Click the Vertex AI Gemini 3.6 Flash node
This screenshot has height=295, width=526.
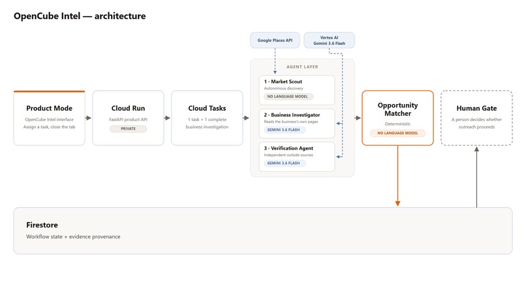tap(329, 40)
